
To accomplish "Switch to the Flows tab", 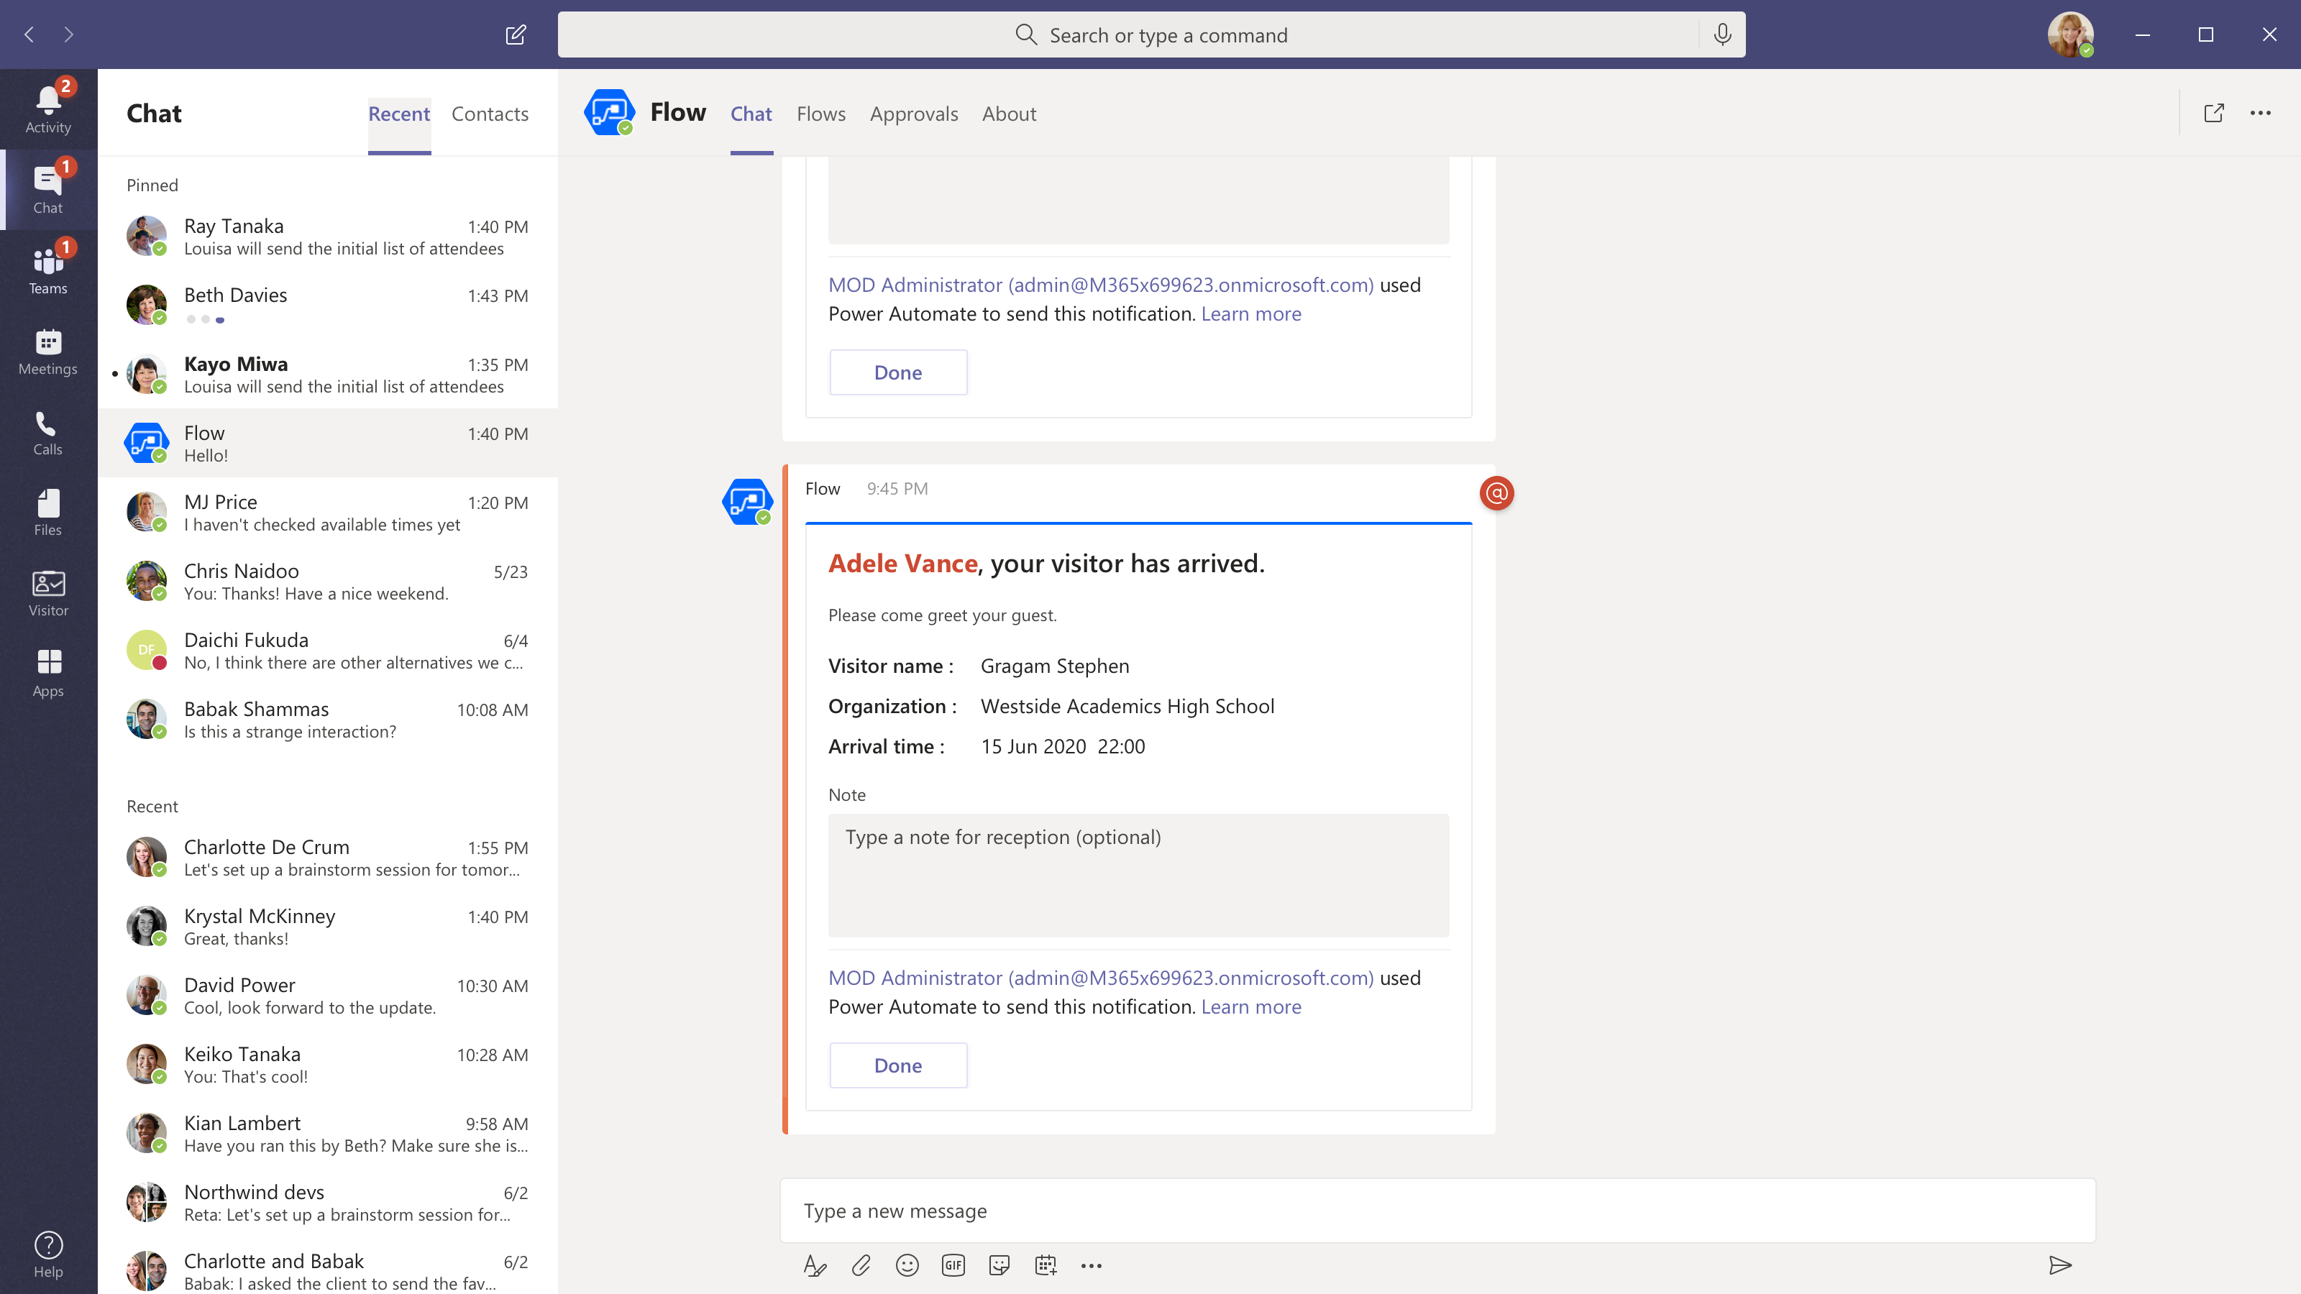I will click(x=820, y=114).
